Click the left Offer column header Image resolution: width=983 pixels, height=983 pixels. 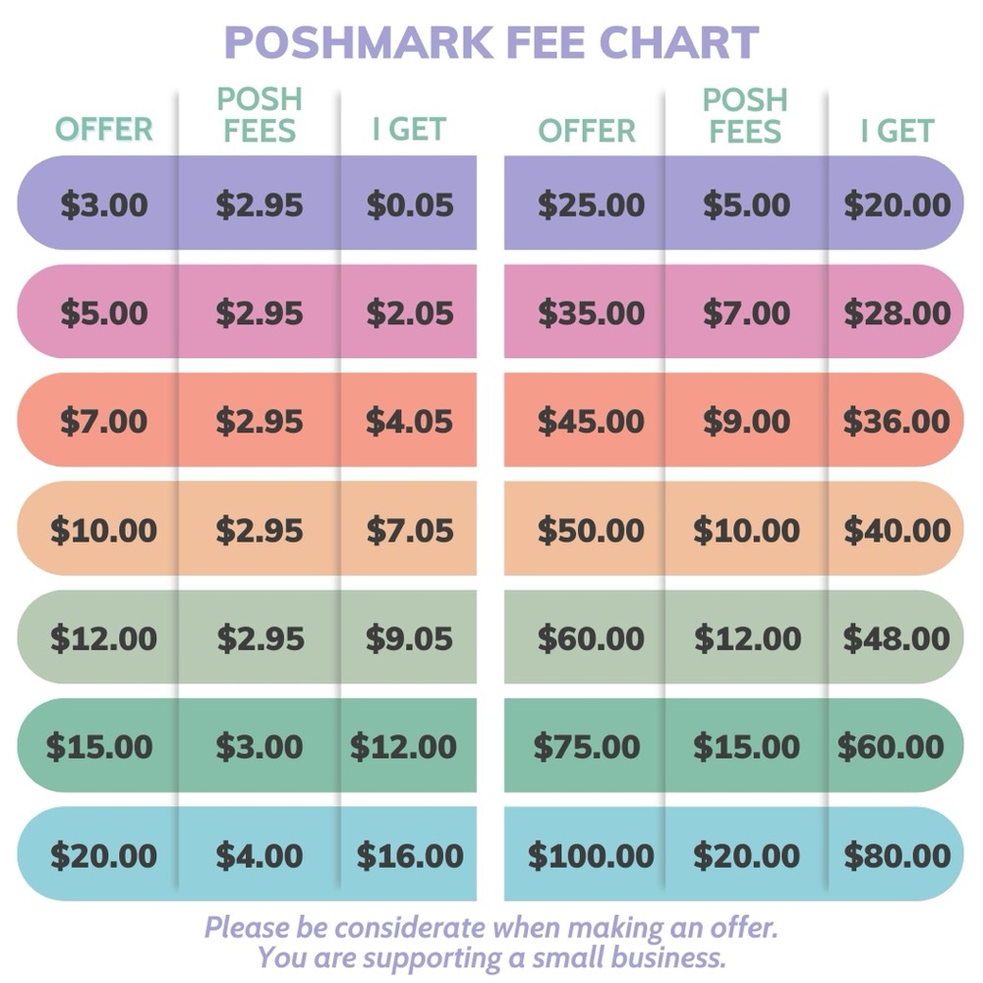(x=104, y=130)
